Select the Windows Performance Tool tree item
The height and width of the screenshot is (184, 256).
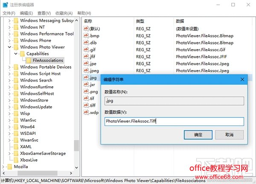pyautogui.click(x=47, y=34)
